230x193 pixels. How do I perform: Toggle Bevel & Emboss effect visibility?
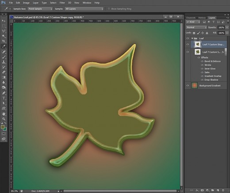[x=202, y=61]
